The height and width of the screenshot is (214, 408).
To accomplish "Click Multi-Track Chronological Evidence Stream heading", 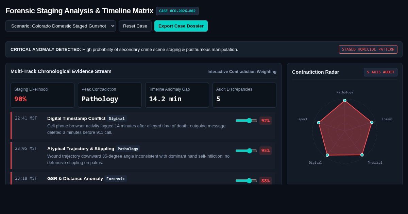I will tap(61, 71).
